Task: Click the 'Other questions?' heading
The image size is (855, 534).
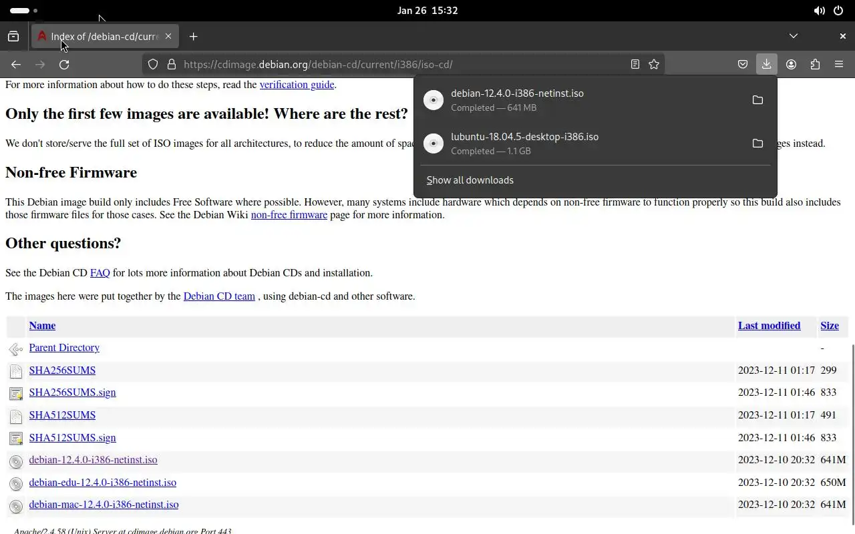Action: 63,243
